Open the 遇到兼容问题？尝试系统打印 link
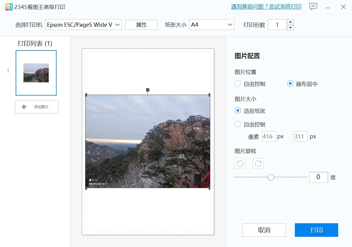352x247 pixels. click(266, 7)
